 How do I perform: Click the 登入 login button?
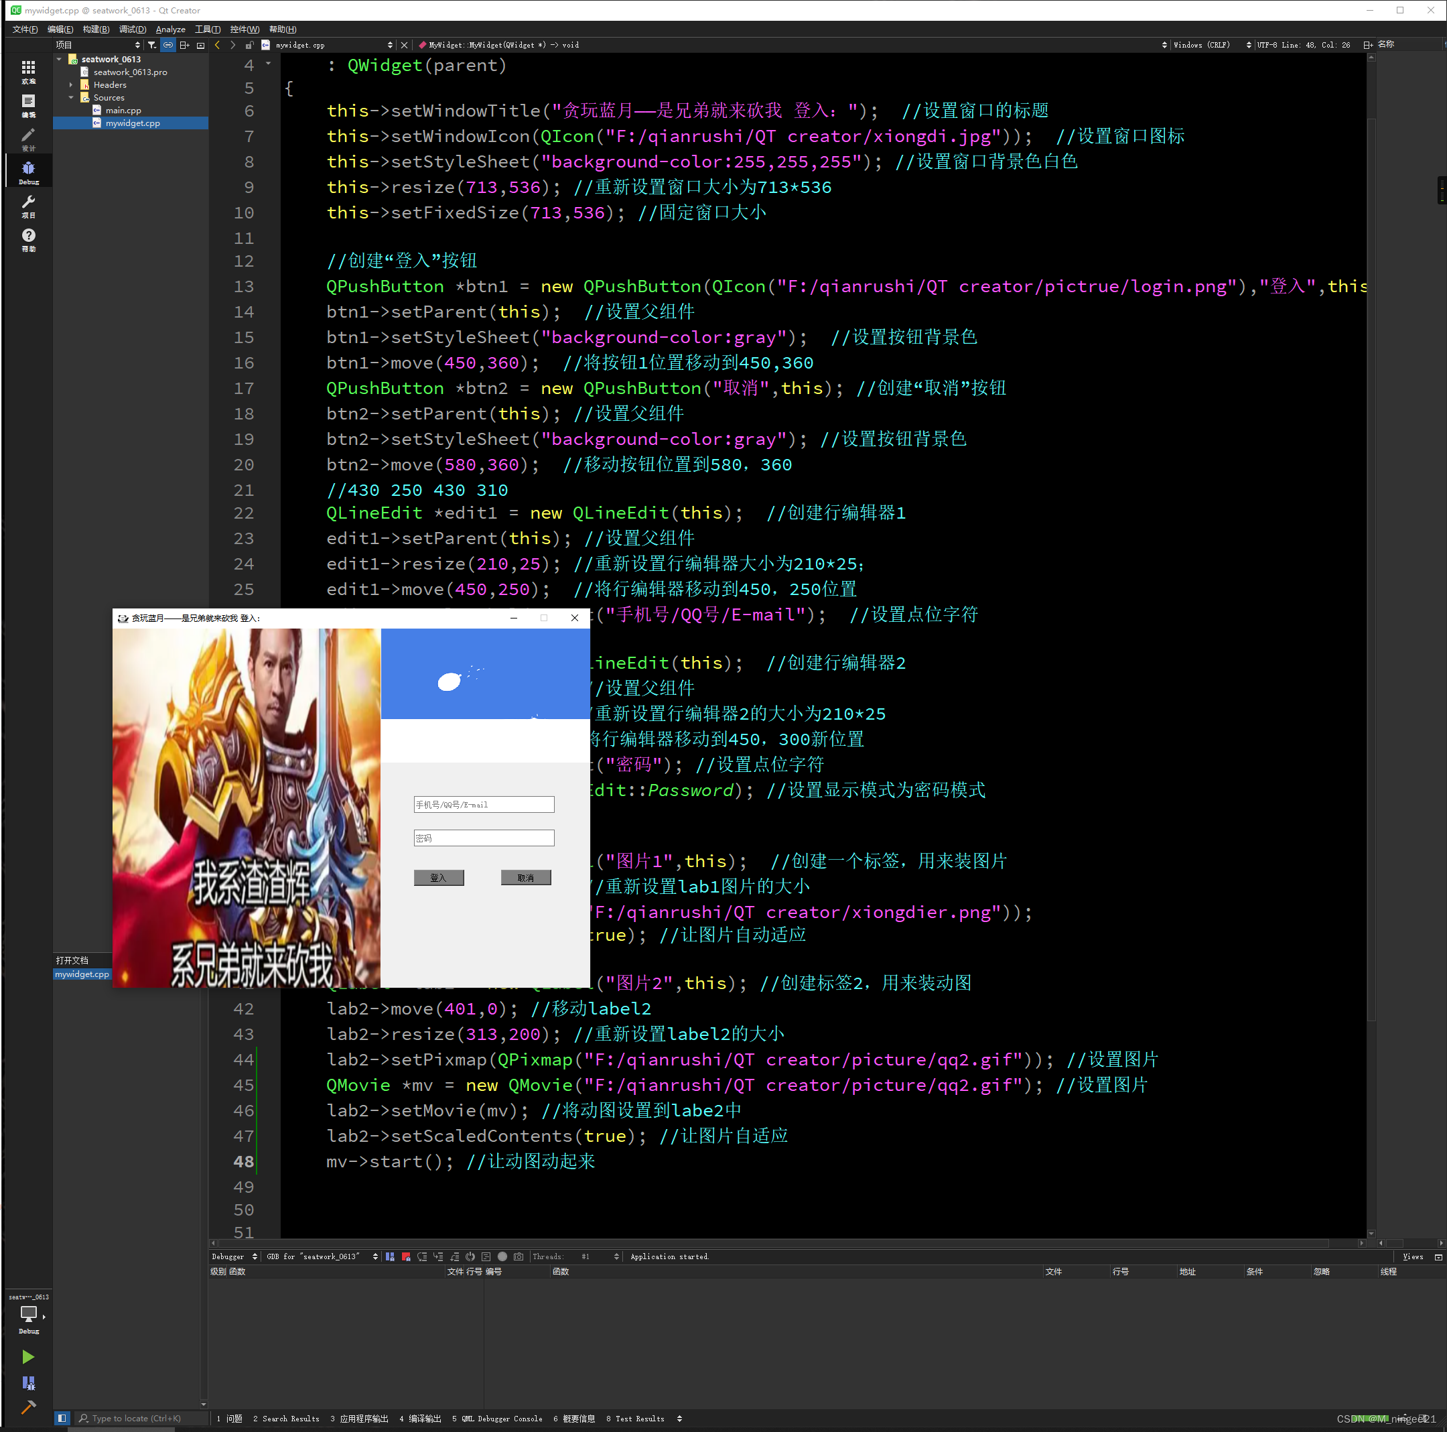[x=439, y=877]
